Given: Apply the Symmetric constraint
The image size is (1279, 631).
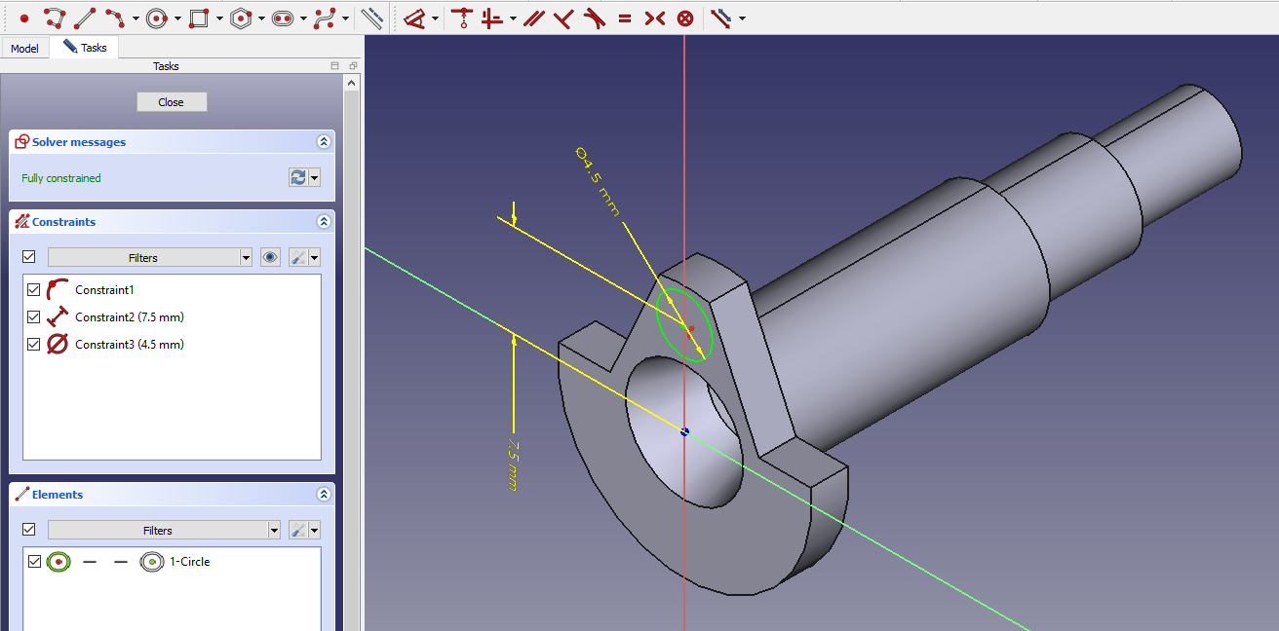Looking at the screenshot, I should 654,18.
